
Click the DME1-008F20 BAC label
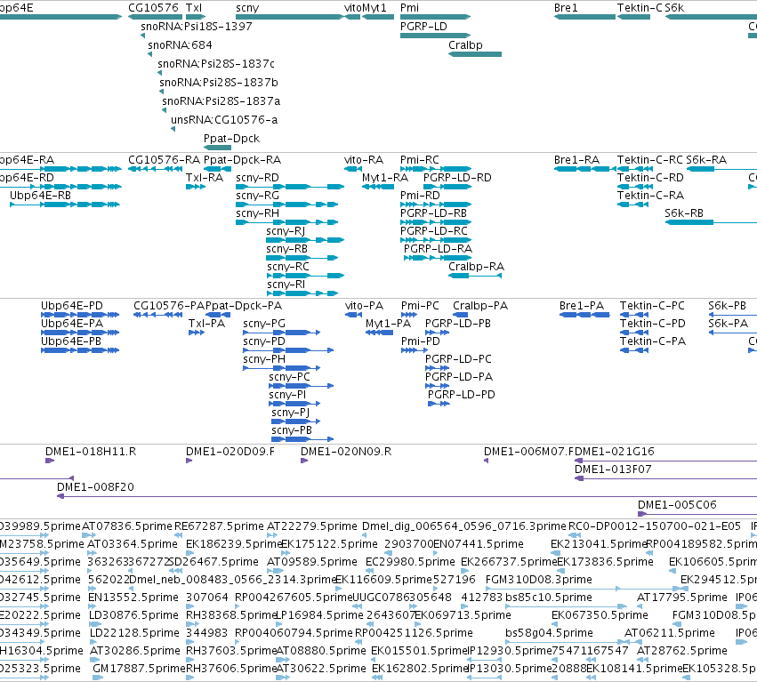(95, 487)
